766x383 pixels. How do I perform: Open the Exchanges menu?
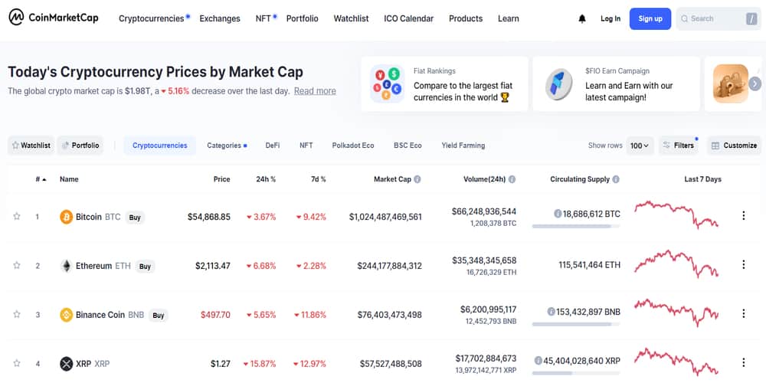pos(220,18)
